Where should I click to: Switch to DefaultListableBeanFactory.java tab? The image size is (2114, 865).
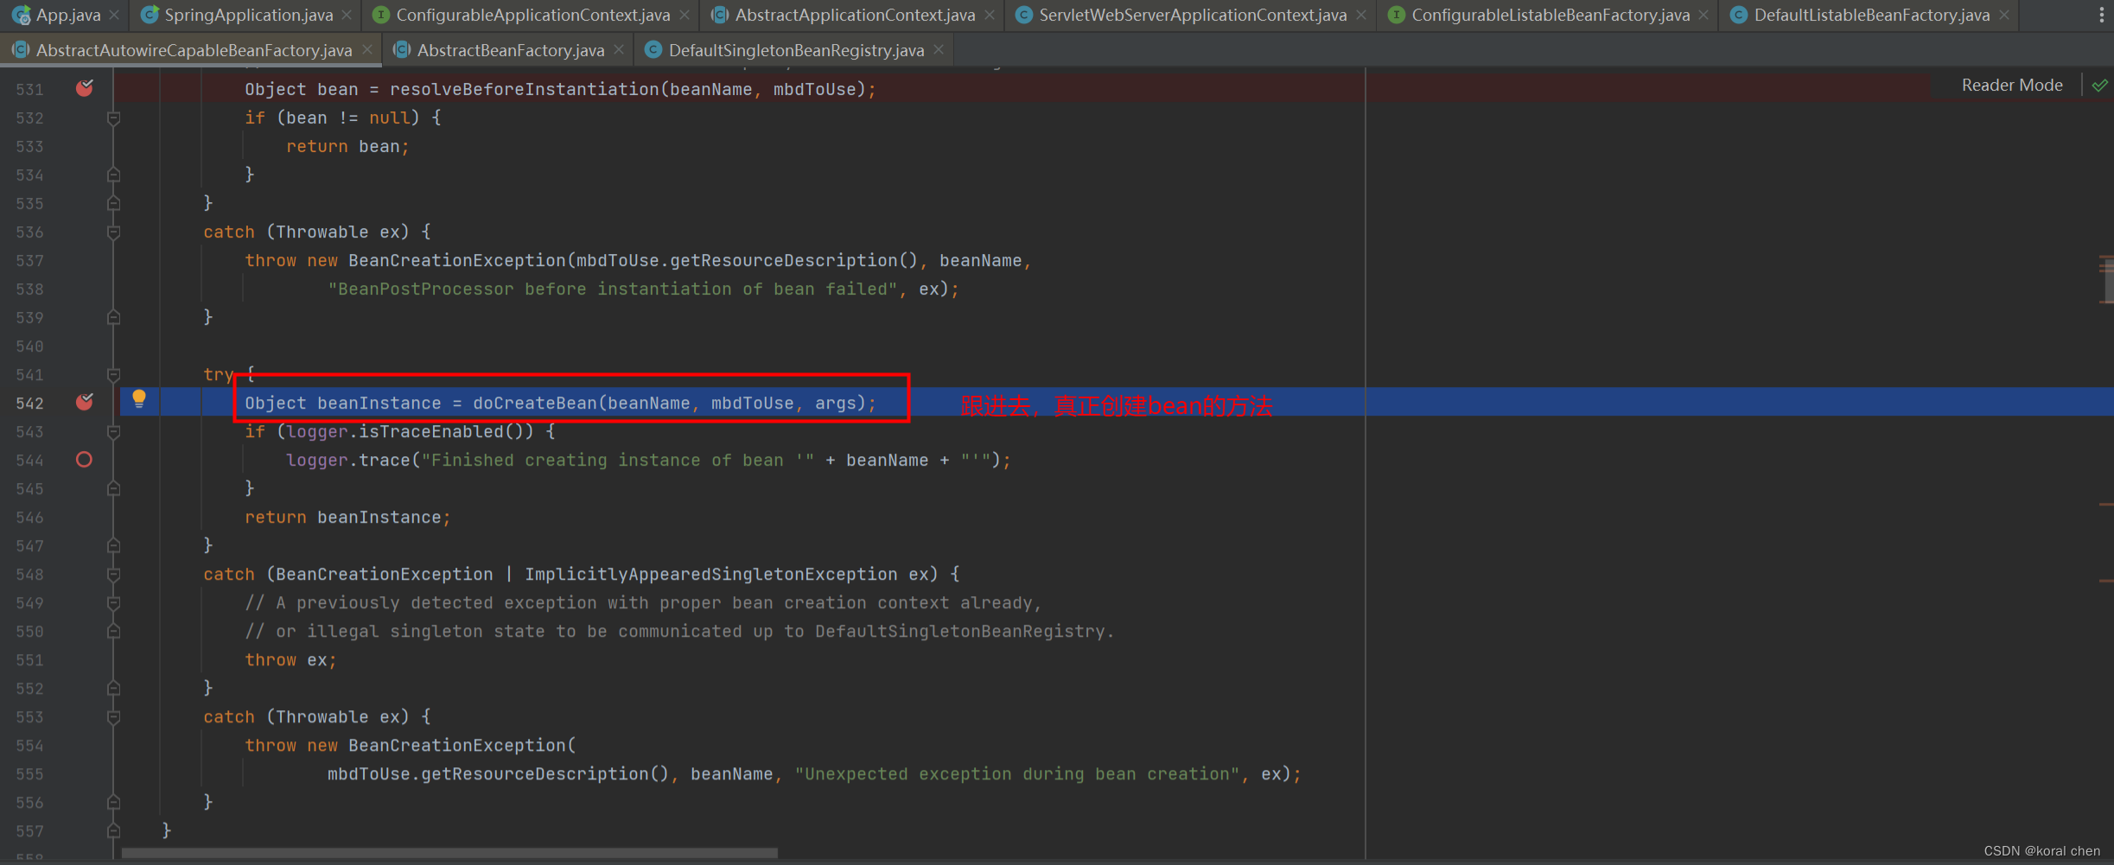click(1872, 15)
